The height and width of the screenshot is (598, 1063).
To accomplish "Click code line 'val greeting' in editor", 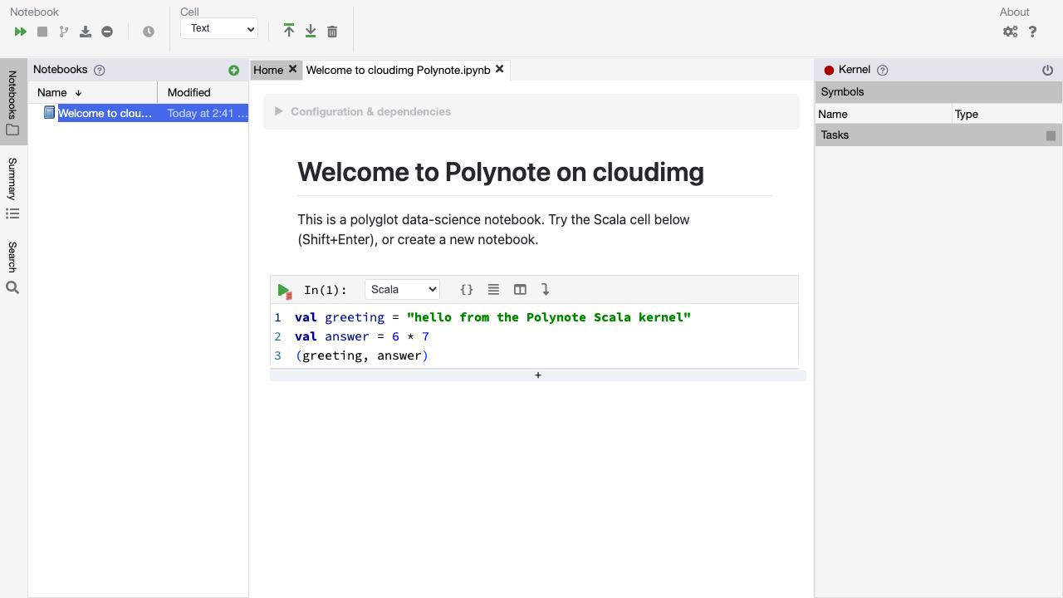I will click(x=492, y=317).
